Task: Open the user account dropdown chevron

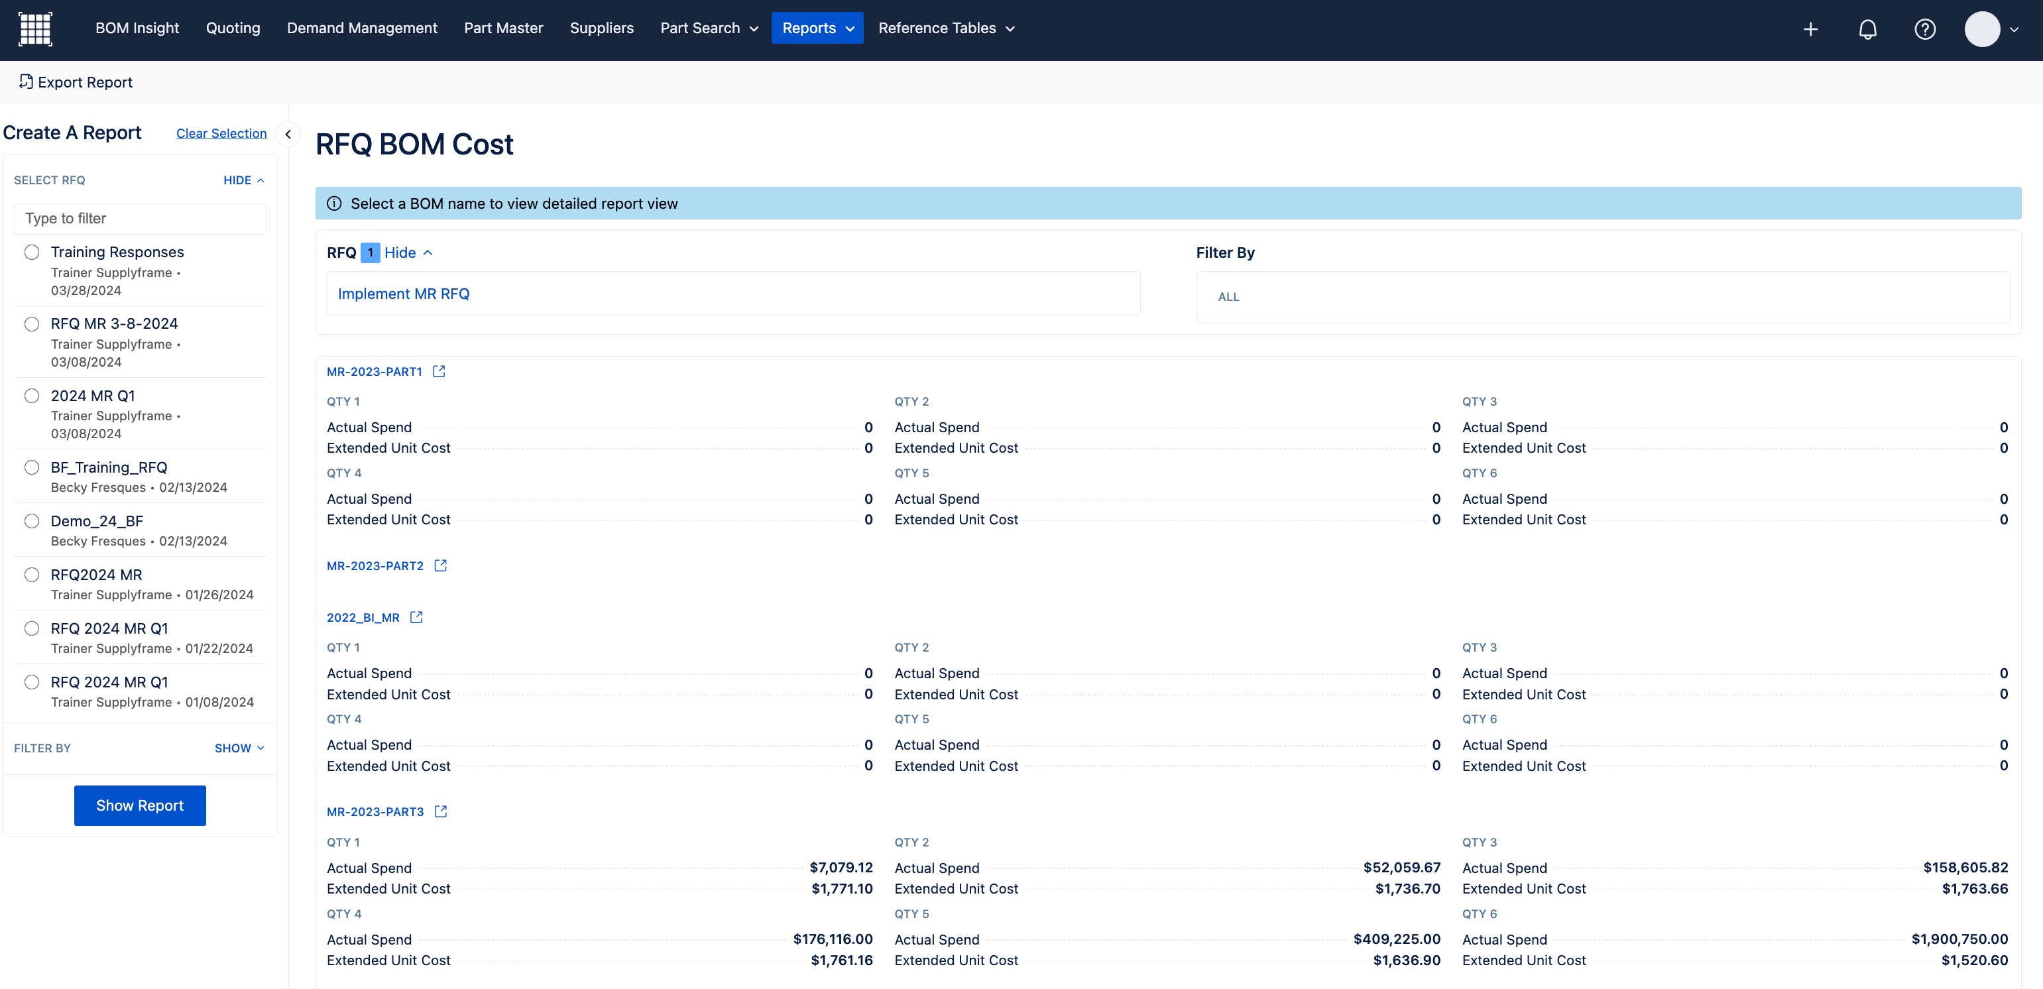Action: click(2014, 29)
